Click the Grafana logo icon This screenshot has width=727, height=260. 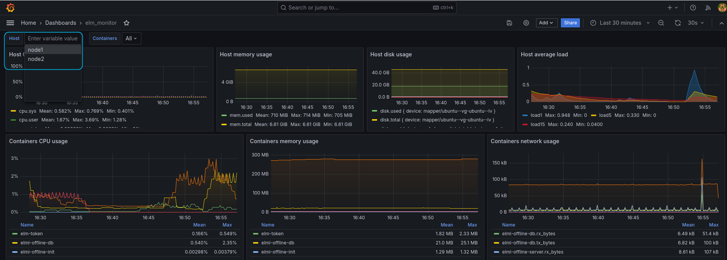click(x=11, y=8)
